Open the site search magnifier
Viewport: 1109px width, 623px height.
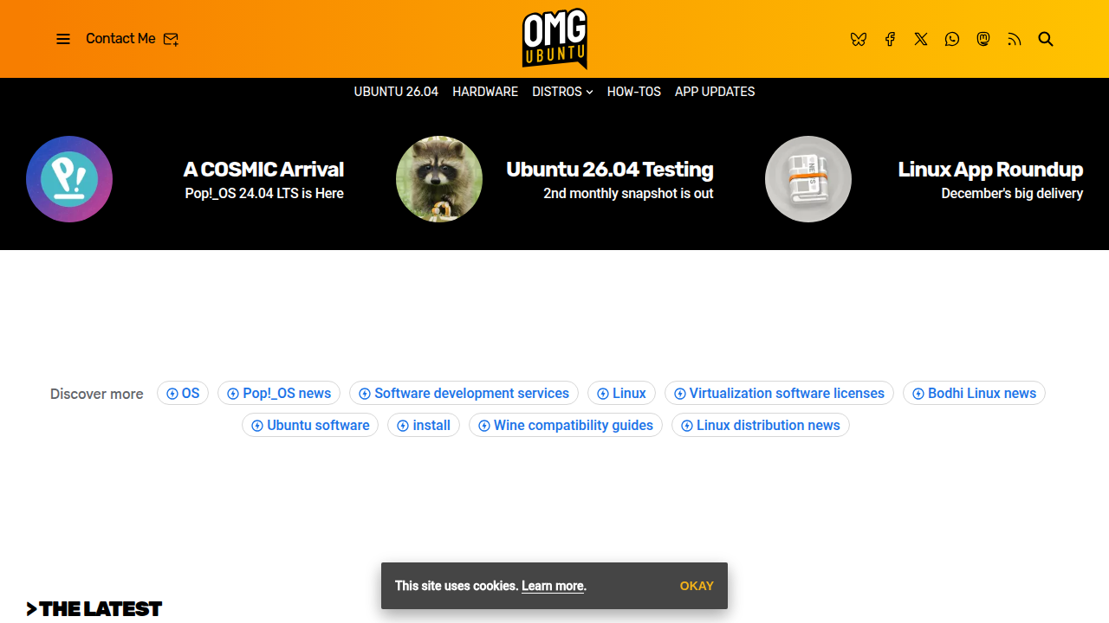(1046, 39)
